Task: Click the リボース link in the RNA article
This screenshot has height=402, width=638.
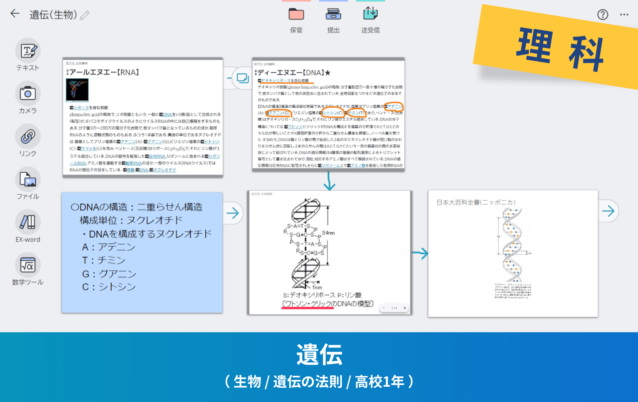Action: (81, 108)
